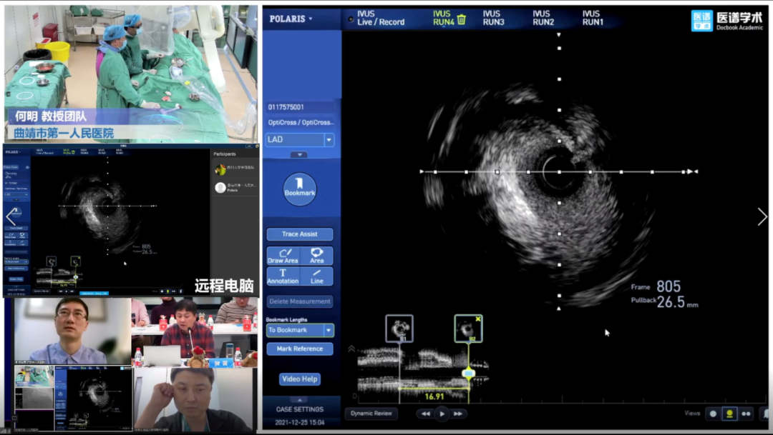Select the highlighted yellow view mode
The width and height of the screenshot is (773, 435).
click(729, 414)
